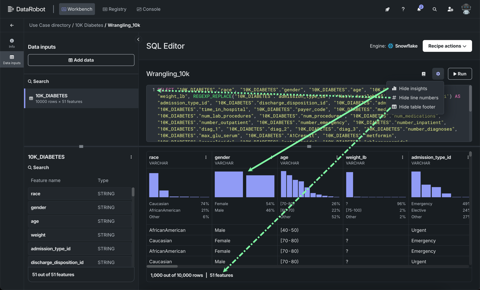The image size is (480, 290).
Task: Click the back arrow icon
Action: point(12,25)
